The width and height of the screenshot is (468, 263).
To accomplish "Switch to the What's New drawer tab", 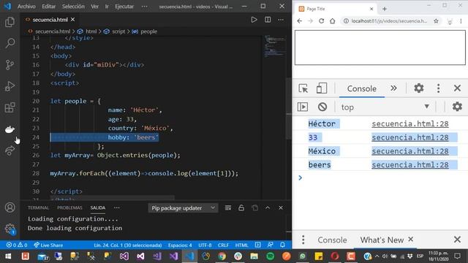I will pos(382,240).
